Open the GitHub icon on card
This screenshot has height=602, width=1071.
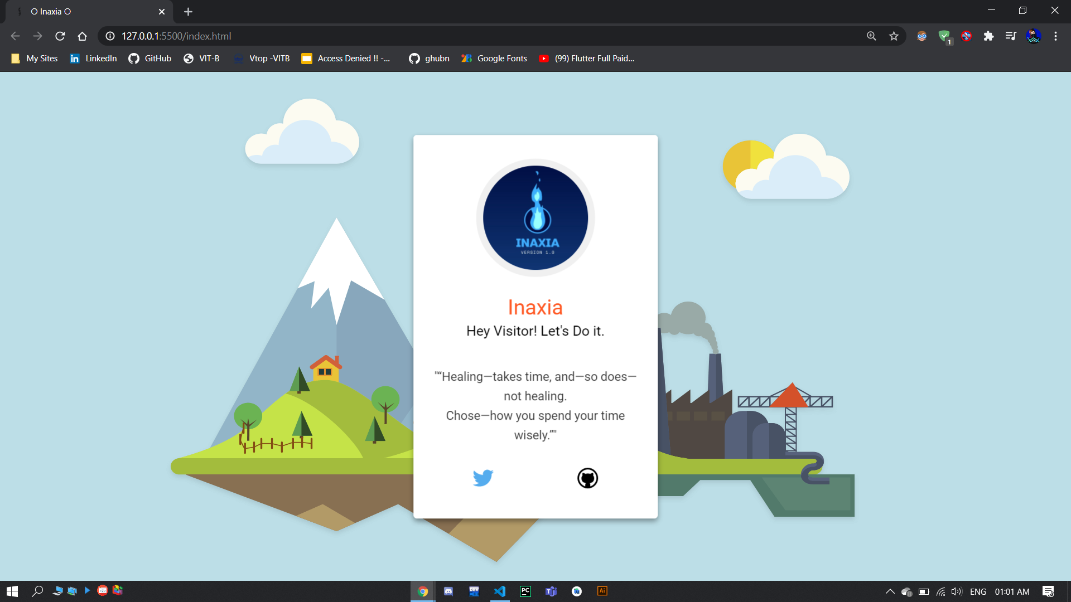(x=587, y=478)
